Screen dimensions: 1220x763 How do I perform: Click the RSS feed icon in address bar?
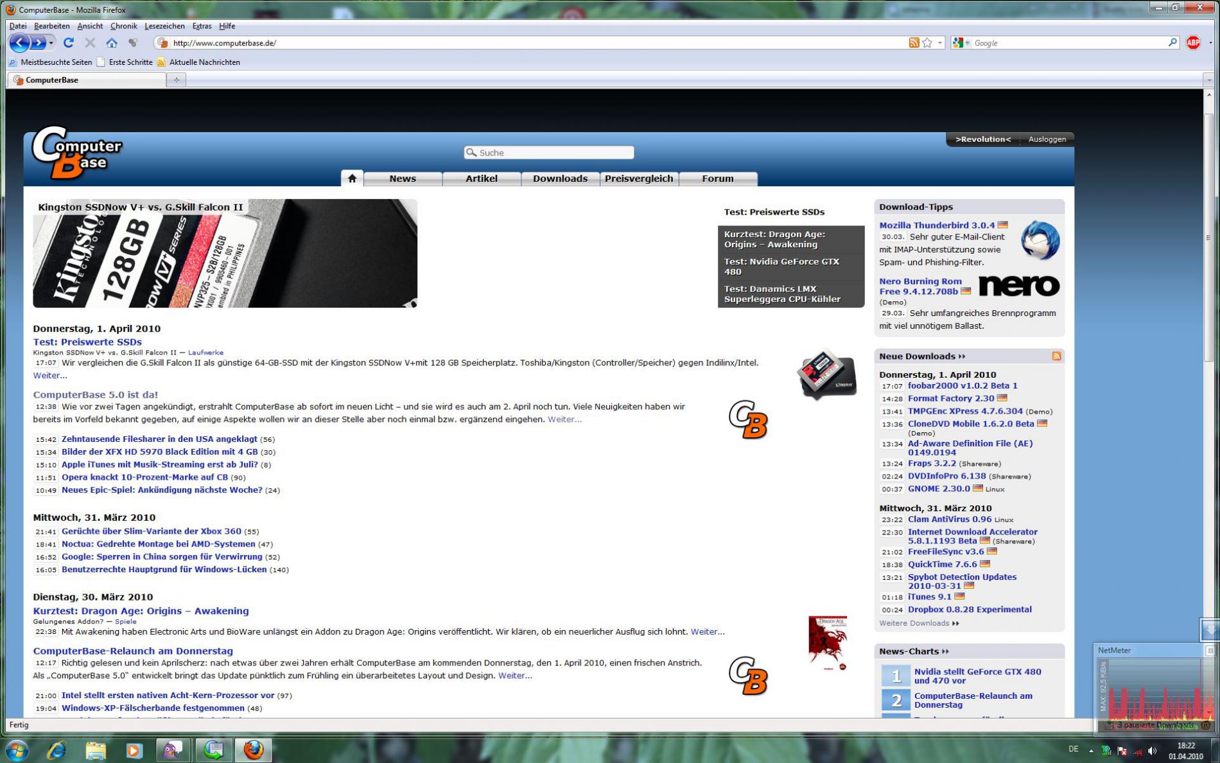click(x=914, y=43)
